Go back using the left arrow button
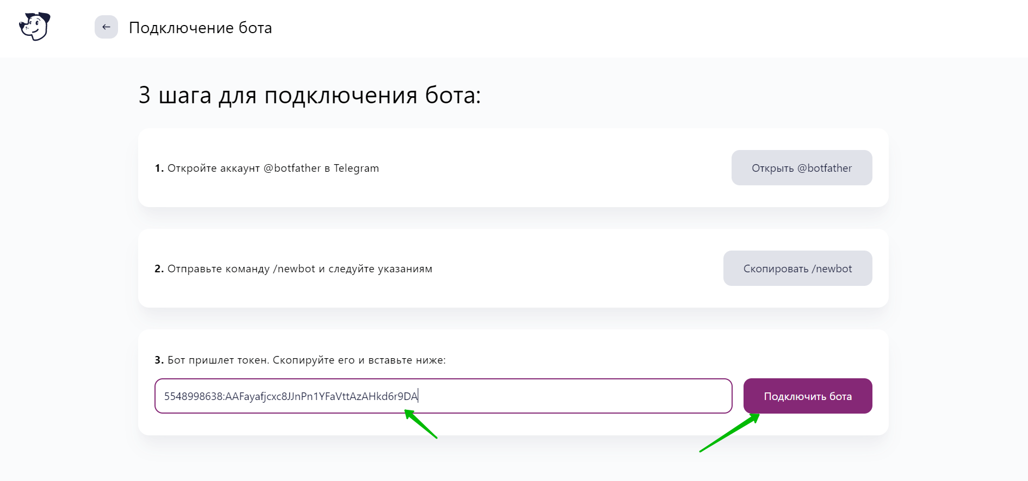 point(106,27)
